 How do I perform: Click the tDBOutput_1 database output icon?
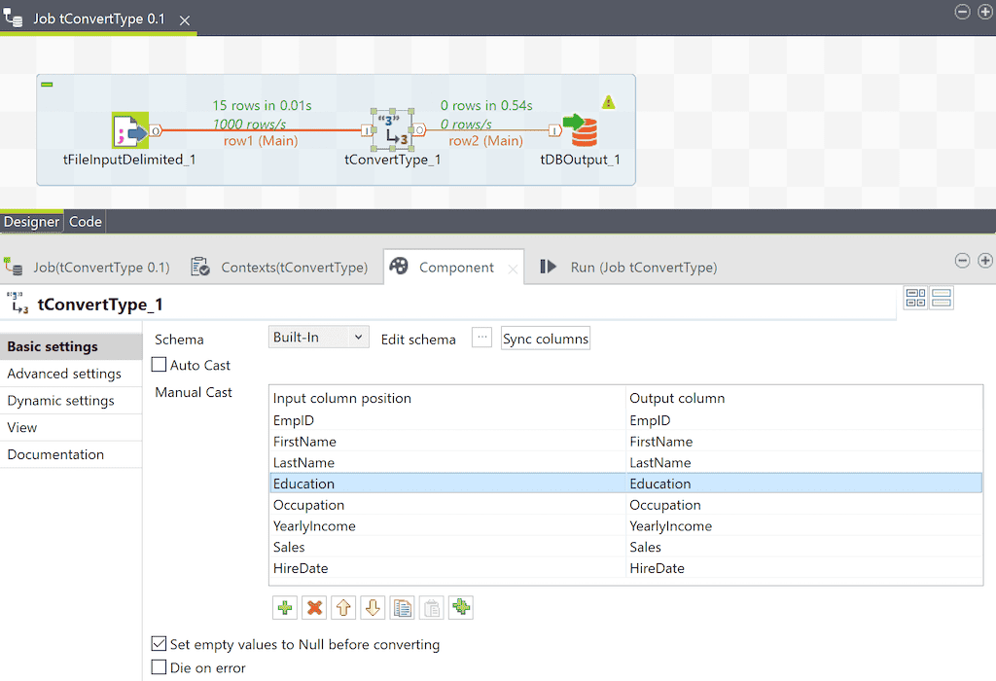coord(580,129)
